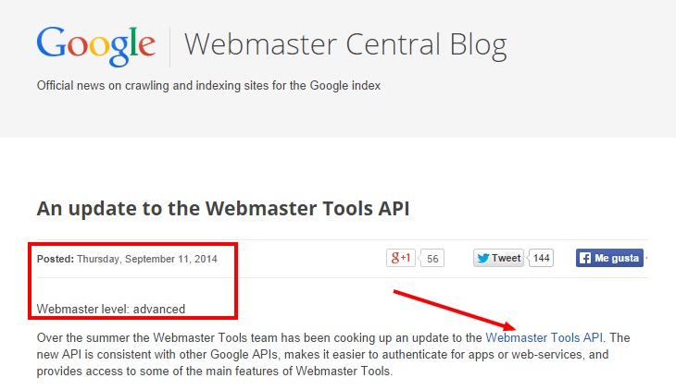Click the Me gusta Facebook button text
676x390 pixels.
(617, 258)
